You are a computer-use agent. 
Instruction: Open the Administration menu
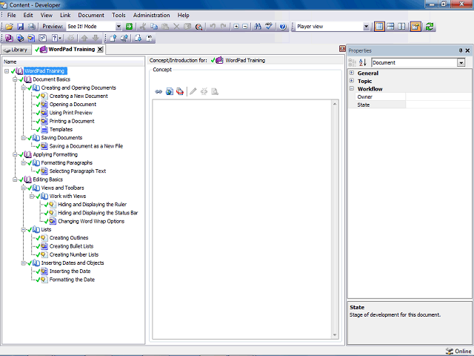(151, 15)
